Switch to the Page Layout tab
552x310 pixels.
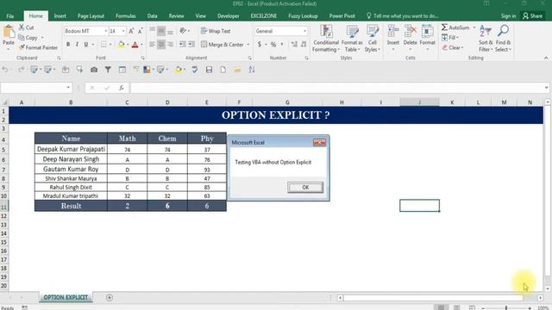coord(91,16)
